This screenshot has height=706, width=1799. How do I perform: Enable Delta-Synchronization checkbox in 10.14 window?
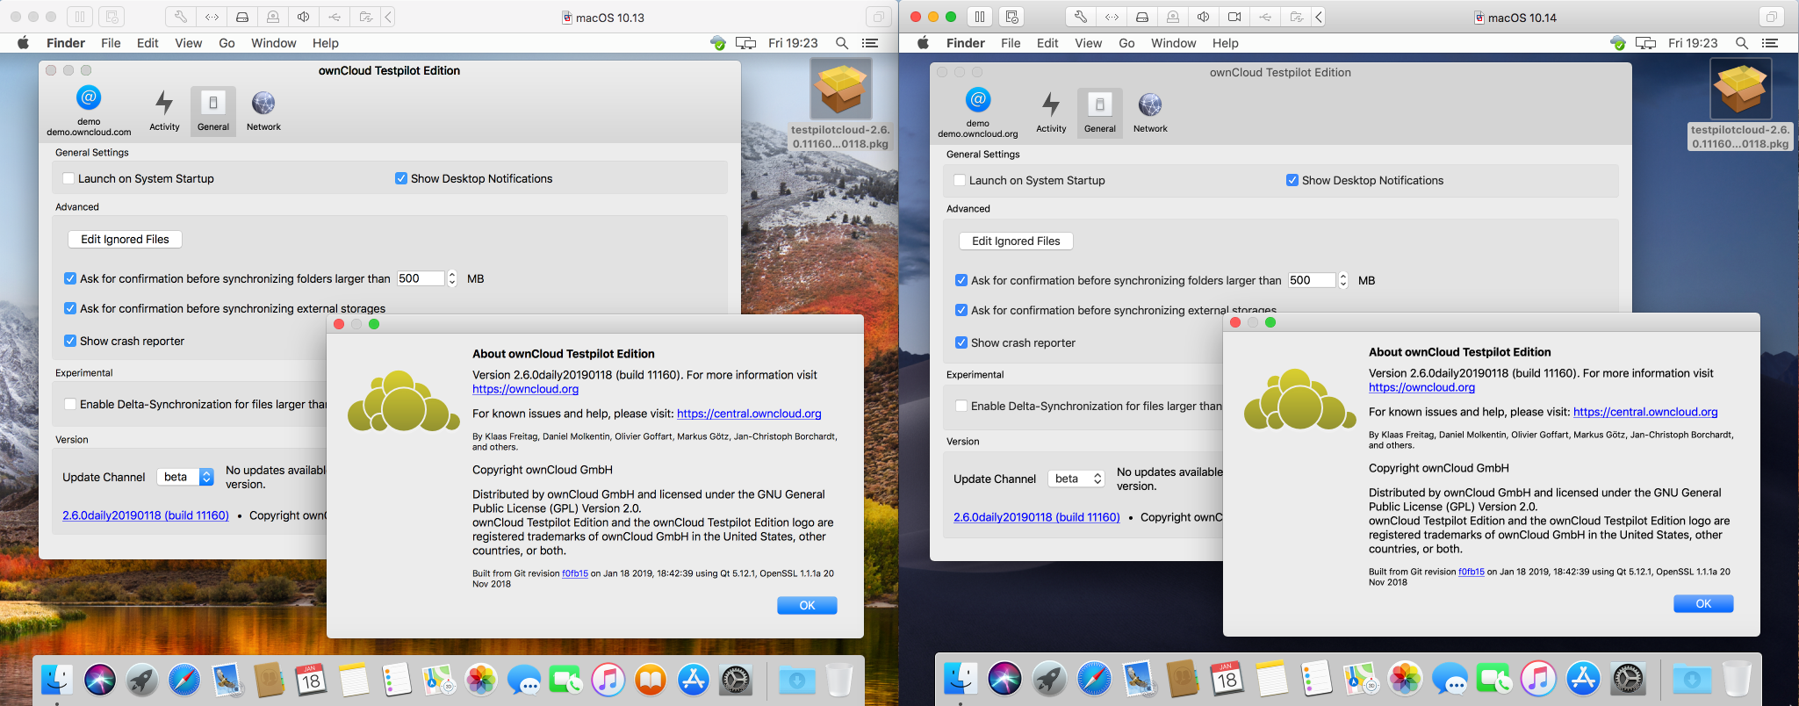(961, 406)
